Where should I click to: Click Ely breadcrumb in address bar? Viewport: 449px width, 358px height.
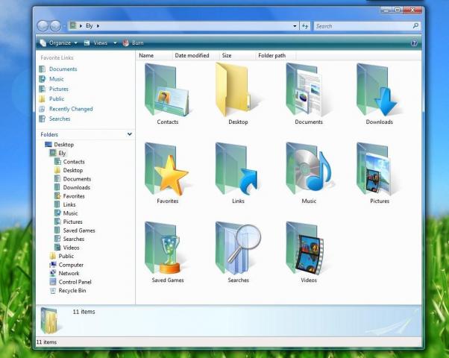pyautogui.click(x=90, y=26)
